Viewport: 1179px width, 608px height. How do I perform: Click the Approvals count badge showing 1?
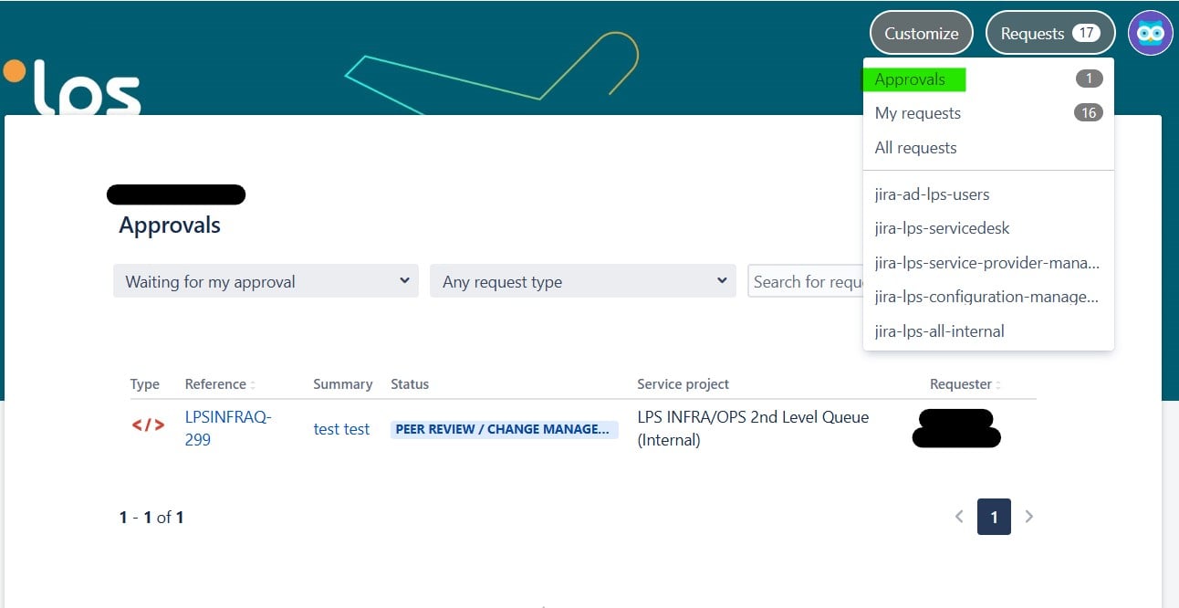click(1089, 79)
